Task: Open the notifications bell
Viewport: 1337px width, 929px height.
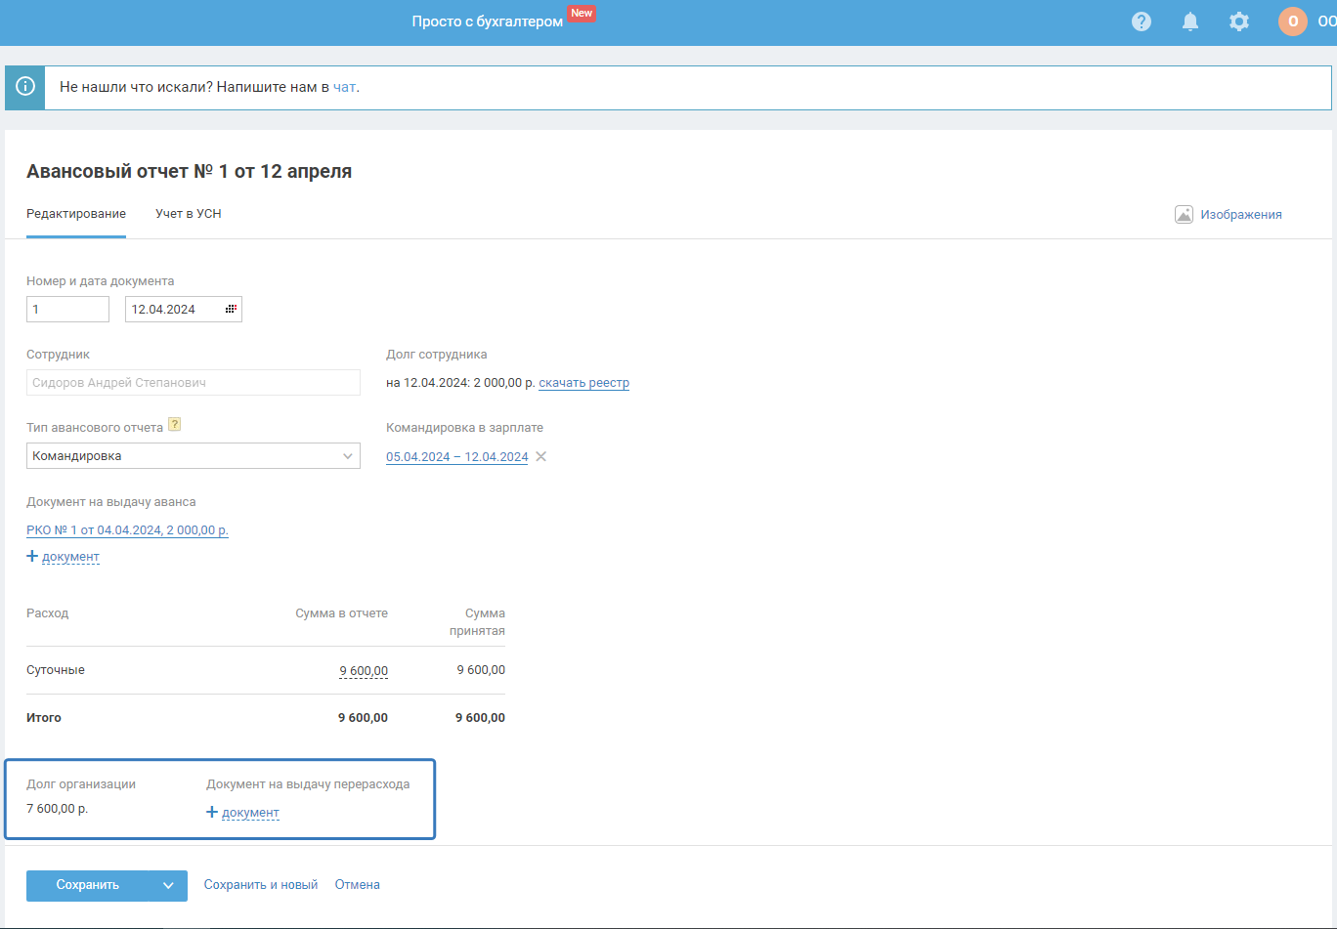Action: (x=1189, y=21)
